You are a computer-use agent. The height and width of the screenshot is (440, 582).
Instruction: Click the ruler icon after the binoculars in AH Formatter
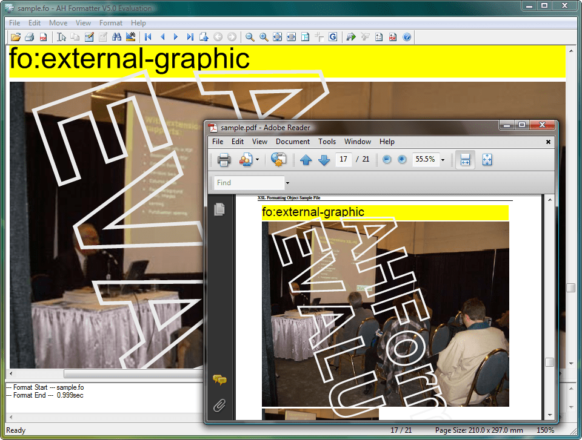130,37
